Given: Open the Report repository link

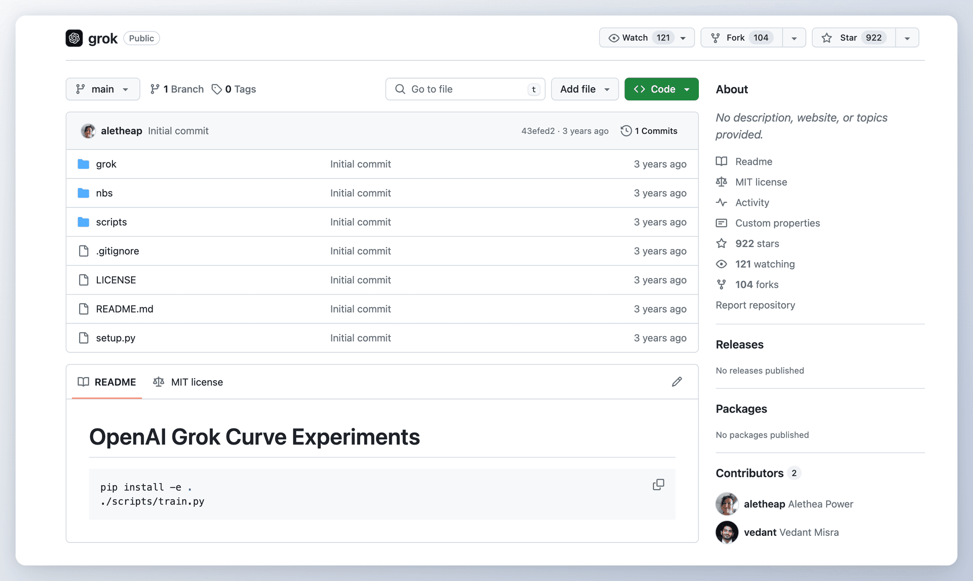Looking at the screenshot, I should [x=755, y=305].
